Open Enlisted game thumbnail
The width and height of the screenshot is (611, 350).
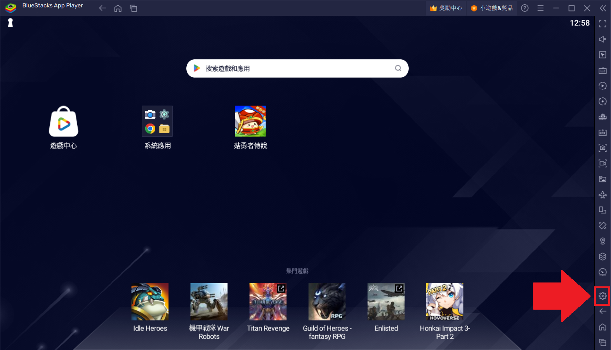(x=386, y=302)
